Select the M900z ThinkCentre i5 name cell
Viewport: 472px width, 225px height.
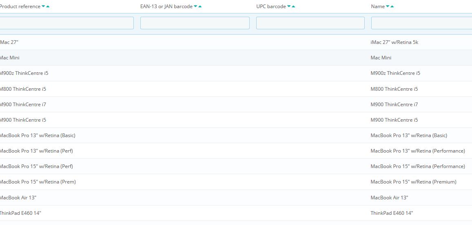pyautogui.click(x=395, y=73)
